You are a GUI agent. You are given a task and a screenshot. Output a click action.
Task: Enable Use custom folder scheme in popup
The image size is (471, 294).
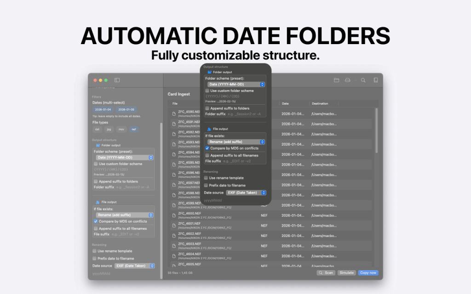point(207,91)
